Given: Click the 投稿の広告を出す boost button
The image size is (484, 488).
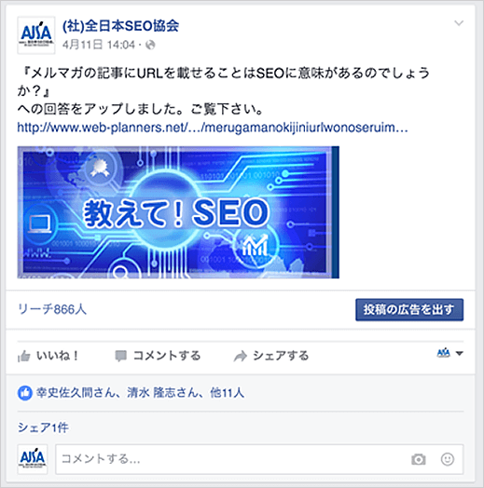Looking at the screenshot, I should point(409,310).
